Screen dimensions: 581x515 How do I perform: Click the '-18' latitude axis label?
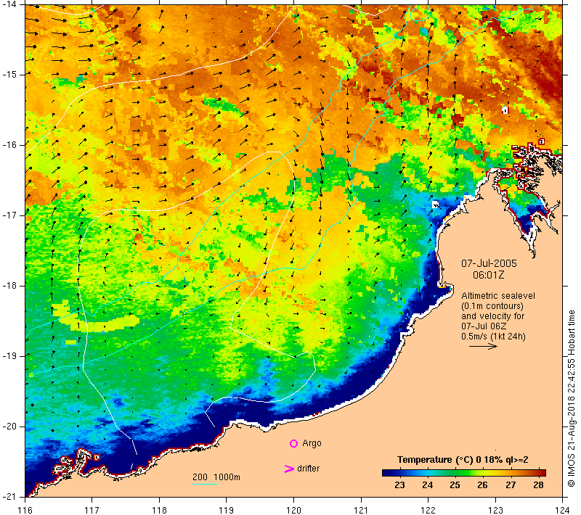(x=9, y=286)
